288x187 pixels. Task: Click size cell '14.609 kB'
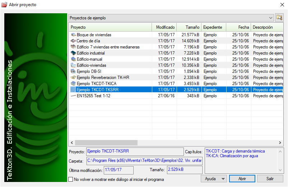pos(190,41)
